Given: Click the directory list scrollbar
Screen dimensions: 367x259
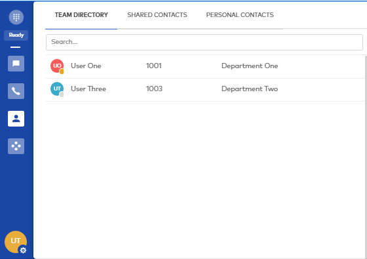Looking at the screenshot, I should coord(366,157).
